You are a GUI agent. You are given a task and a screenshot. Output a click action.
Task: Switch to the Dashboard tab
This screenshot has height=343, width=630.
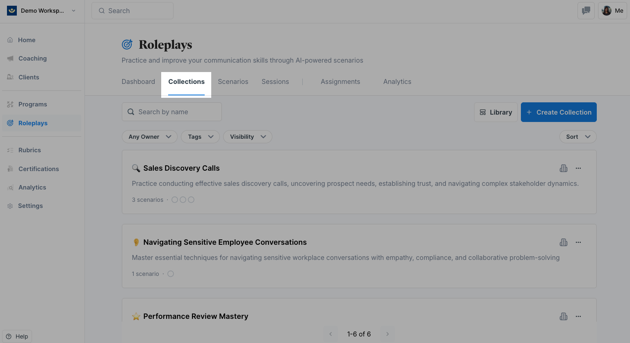pyautogui.click(x=138, y=82)
